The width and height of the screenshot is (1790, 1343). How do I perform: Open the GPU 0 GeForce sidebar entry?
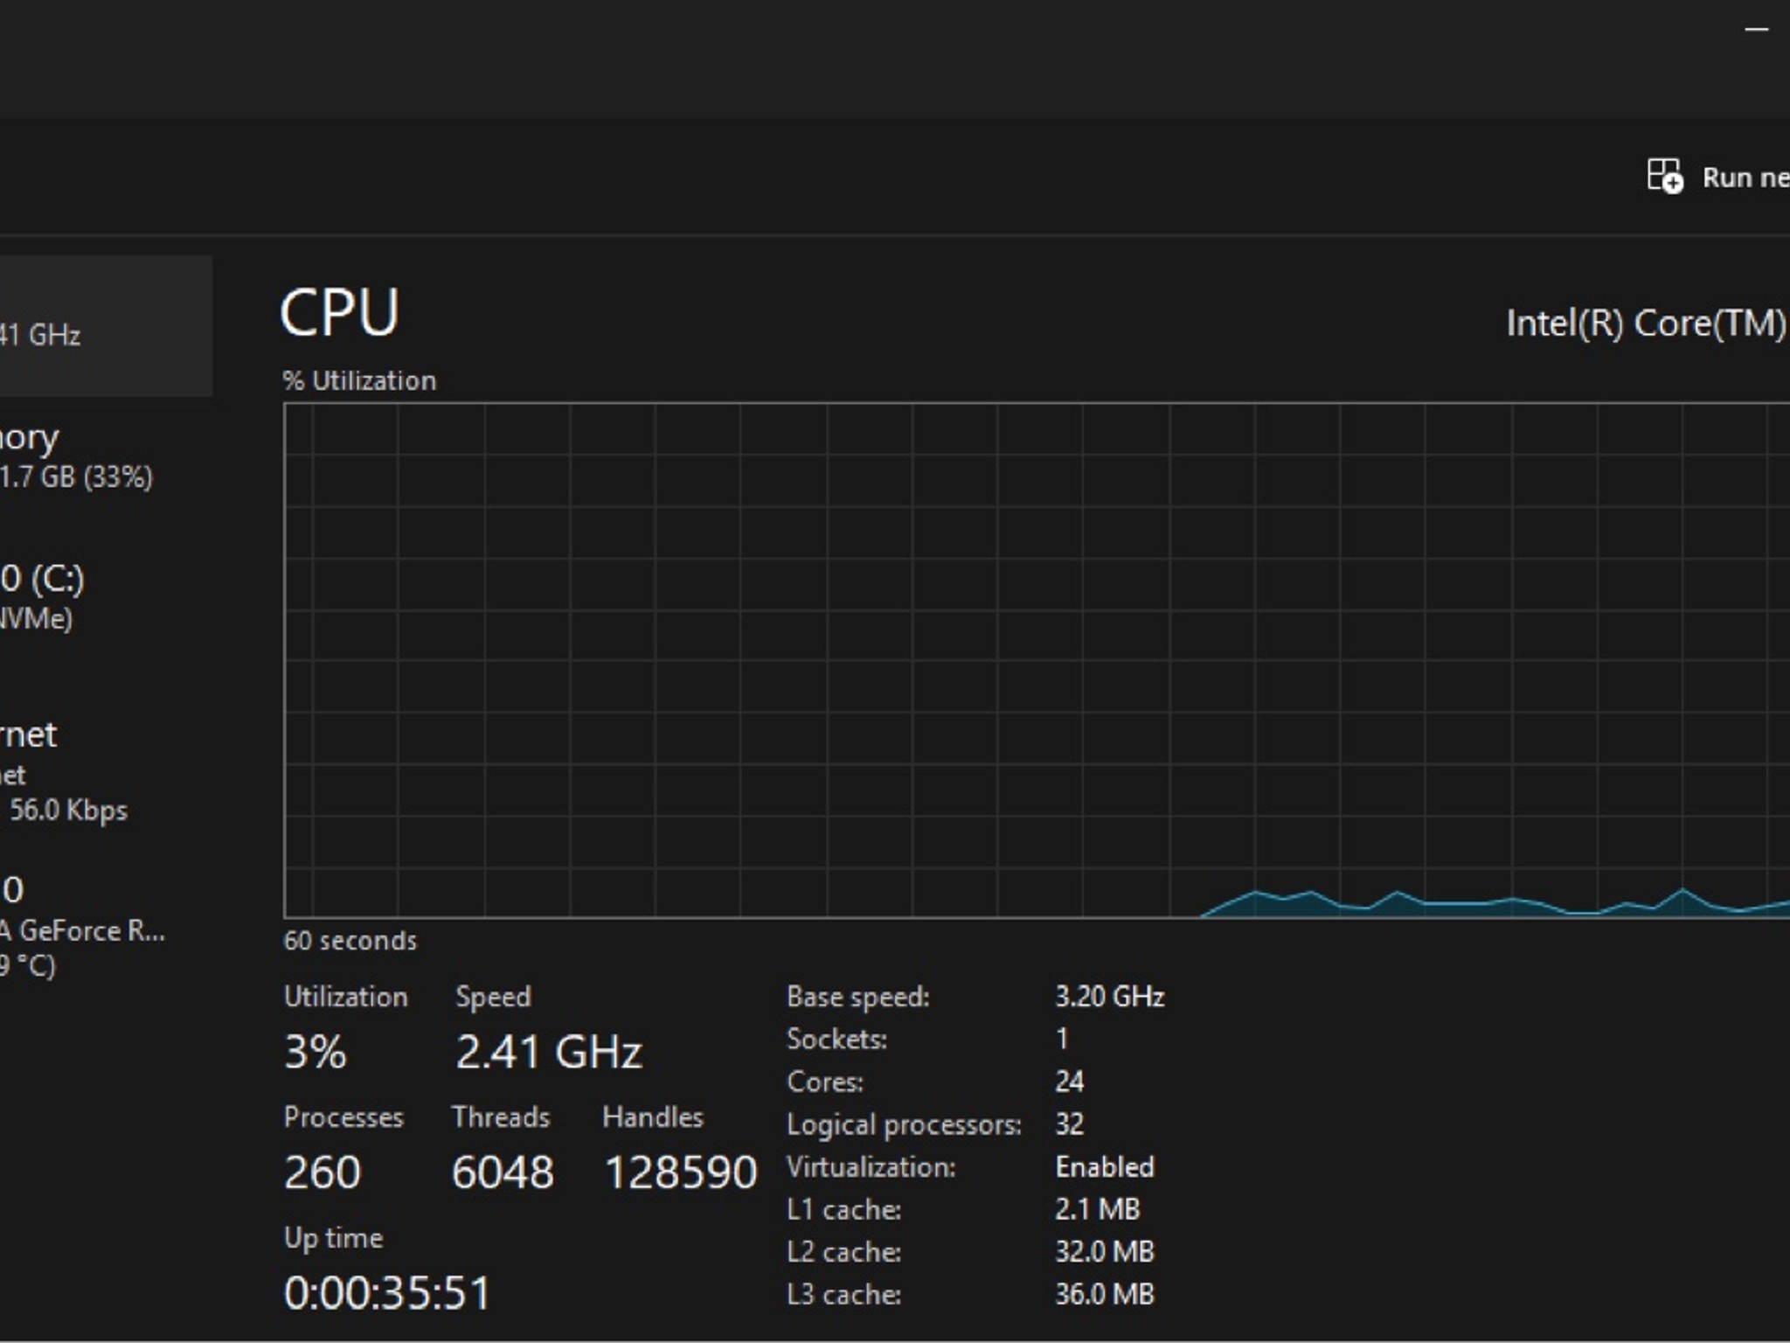pos(106,927)
